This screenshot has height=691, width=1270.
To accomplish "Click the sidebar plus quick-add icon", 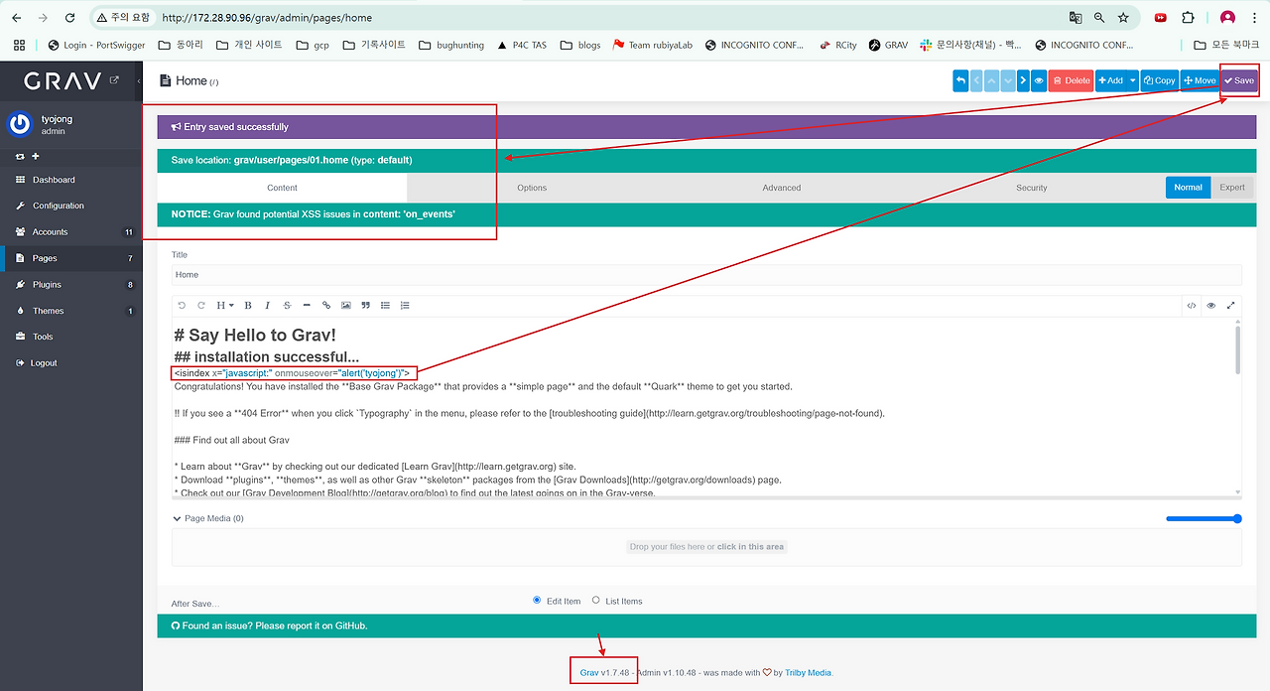I will click(x=36, y=156).
